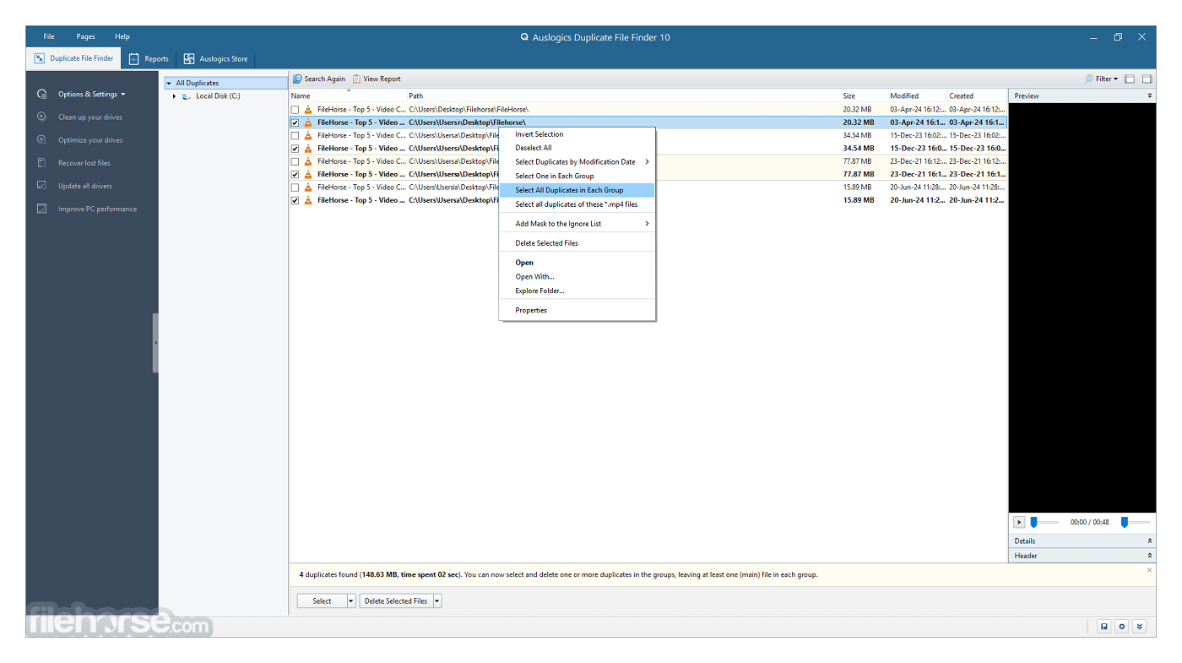1182x663 pixels.
Task: Expand the Local Disk (C:) tree node
Action: 174,96
